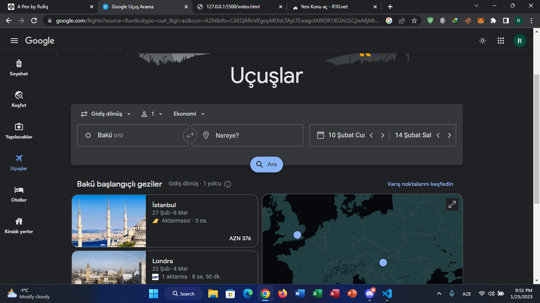Switch to the 127.0.0.1:5500/index.html tab

pyautogui.click(x=240, y=7)
